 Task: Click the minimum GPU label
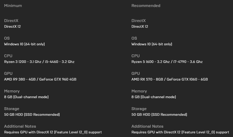click(x=8, y=74)
